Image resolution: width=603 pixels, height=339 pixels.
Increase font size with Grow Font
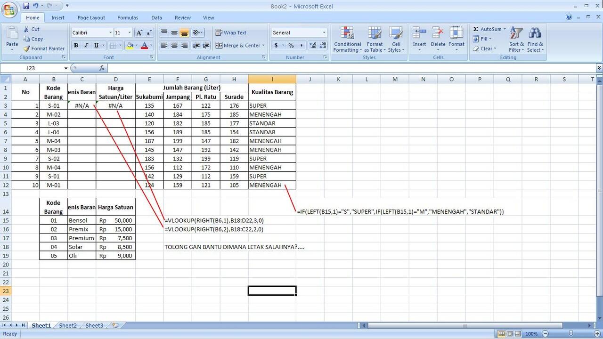click(x=139, y=33)
